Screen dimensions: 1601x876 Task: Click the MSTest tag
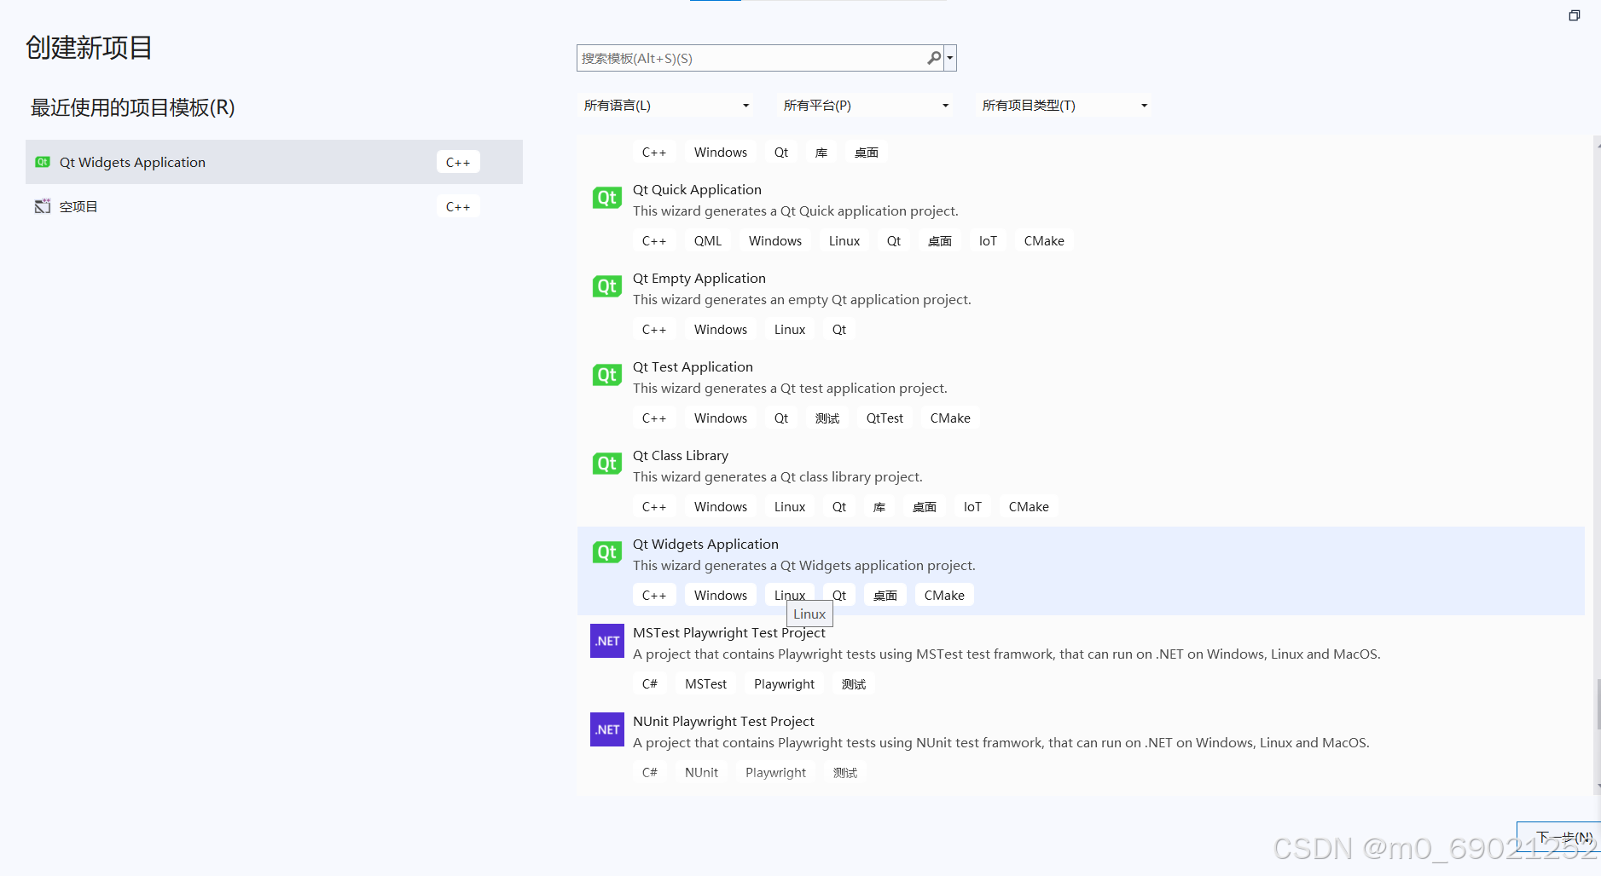coord(706,684)
